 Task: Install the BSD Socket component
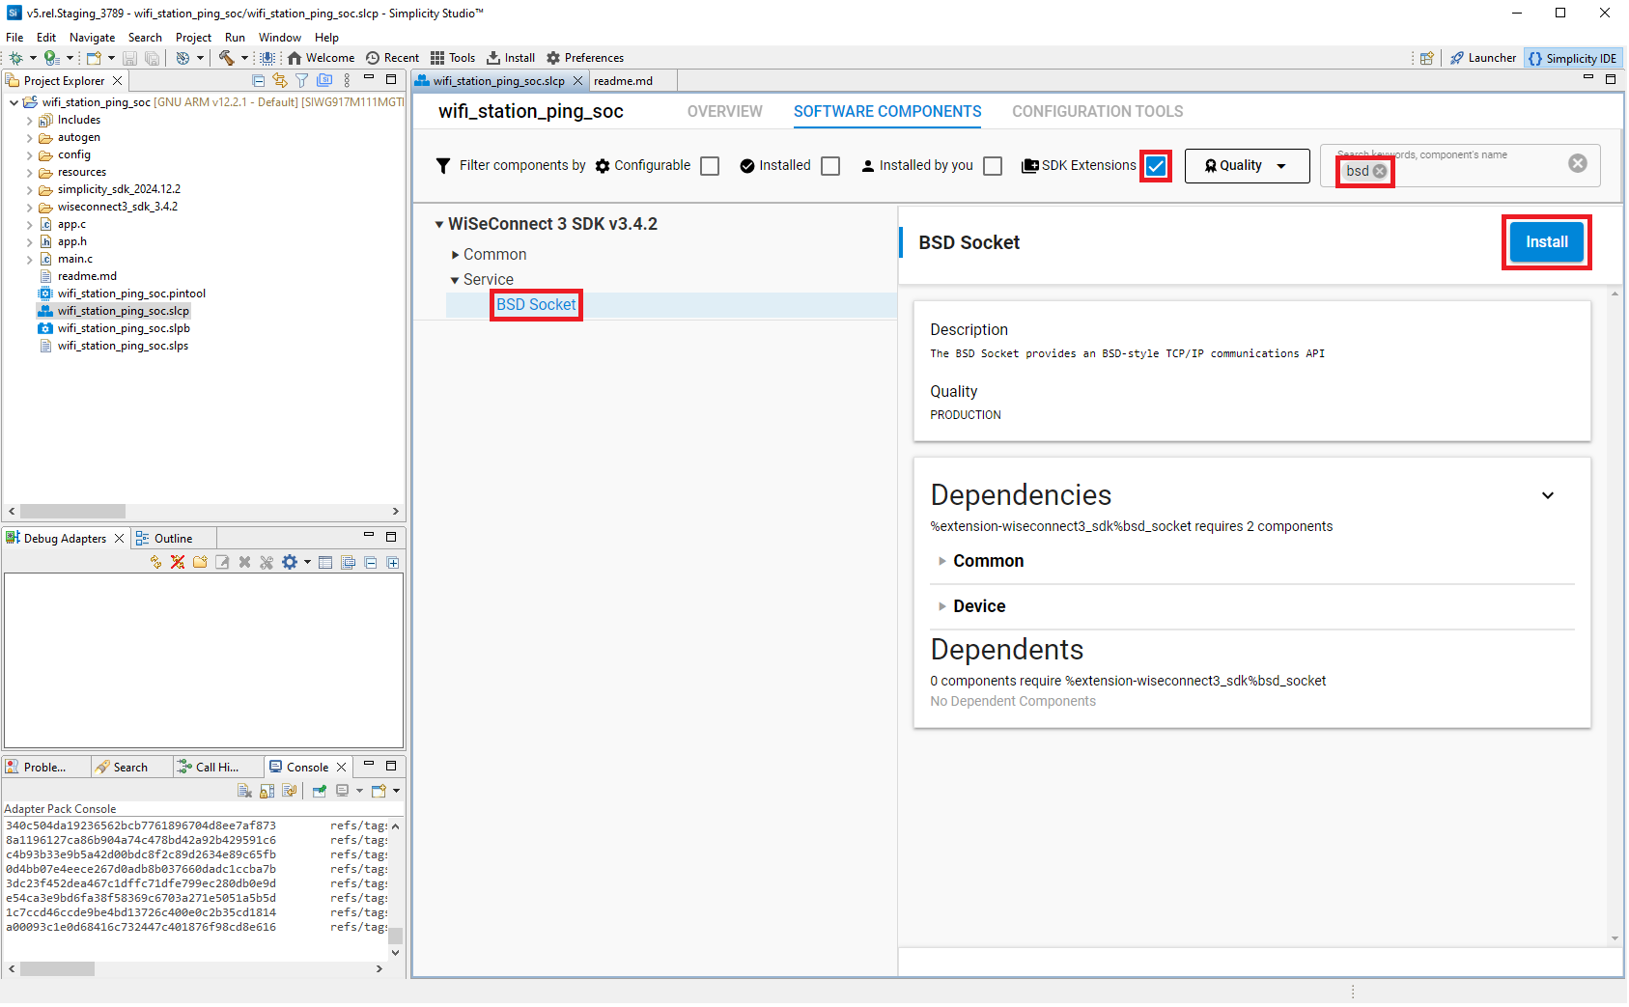coord(1546,242)
